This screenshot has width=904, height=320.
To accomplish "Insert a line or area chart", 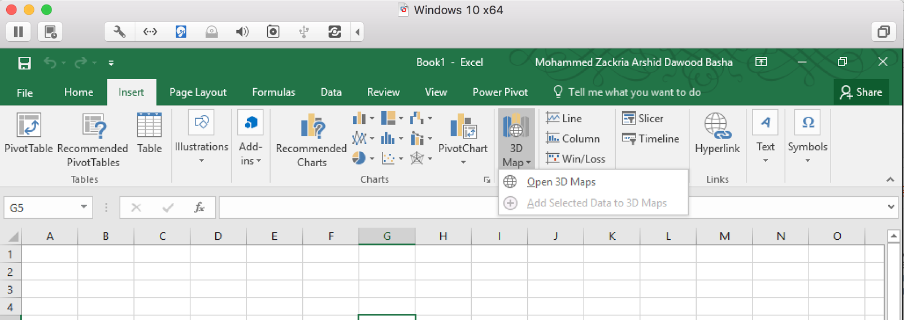I will pos(363,138).
